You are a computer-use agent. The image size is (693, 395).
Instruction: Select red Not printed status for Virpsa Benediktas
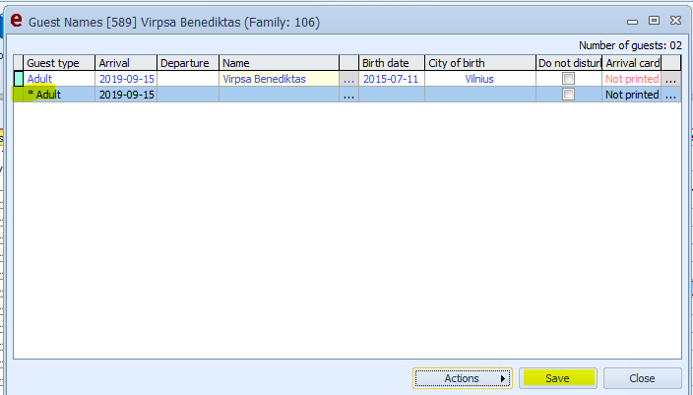pyautogui.click(x=632, y=79)
